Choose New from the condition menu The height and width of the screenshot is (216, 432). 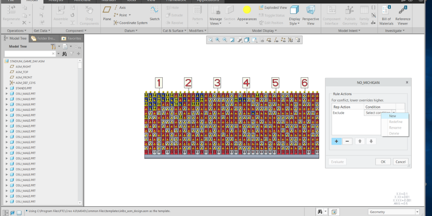point(393,116)
